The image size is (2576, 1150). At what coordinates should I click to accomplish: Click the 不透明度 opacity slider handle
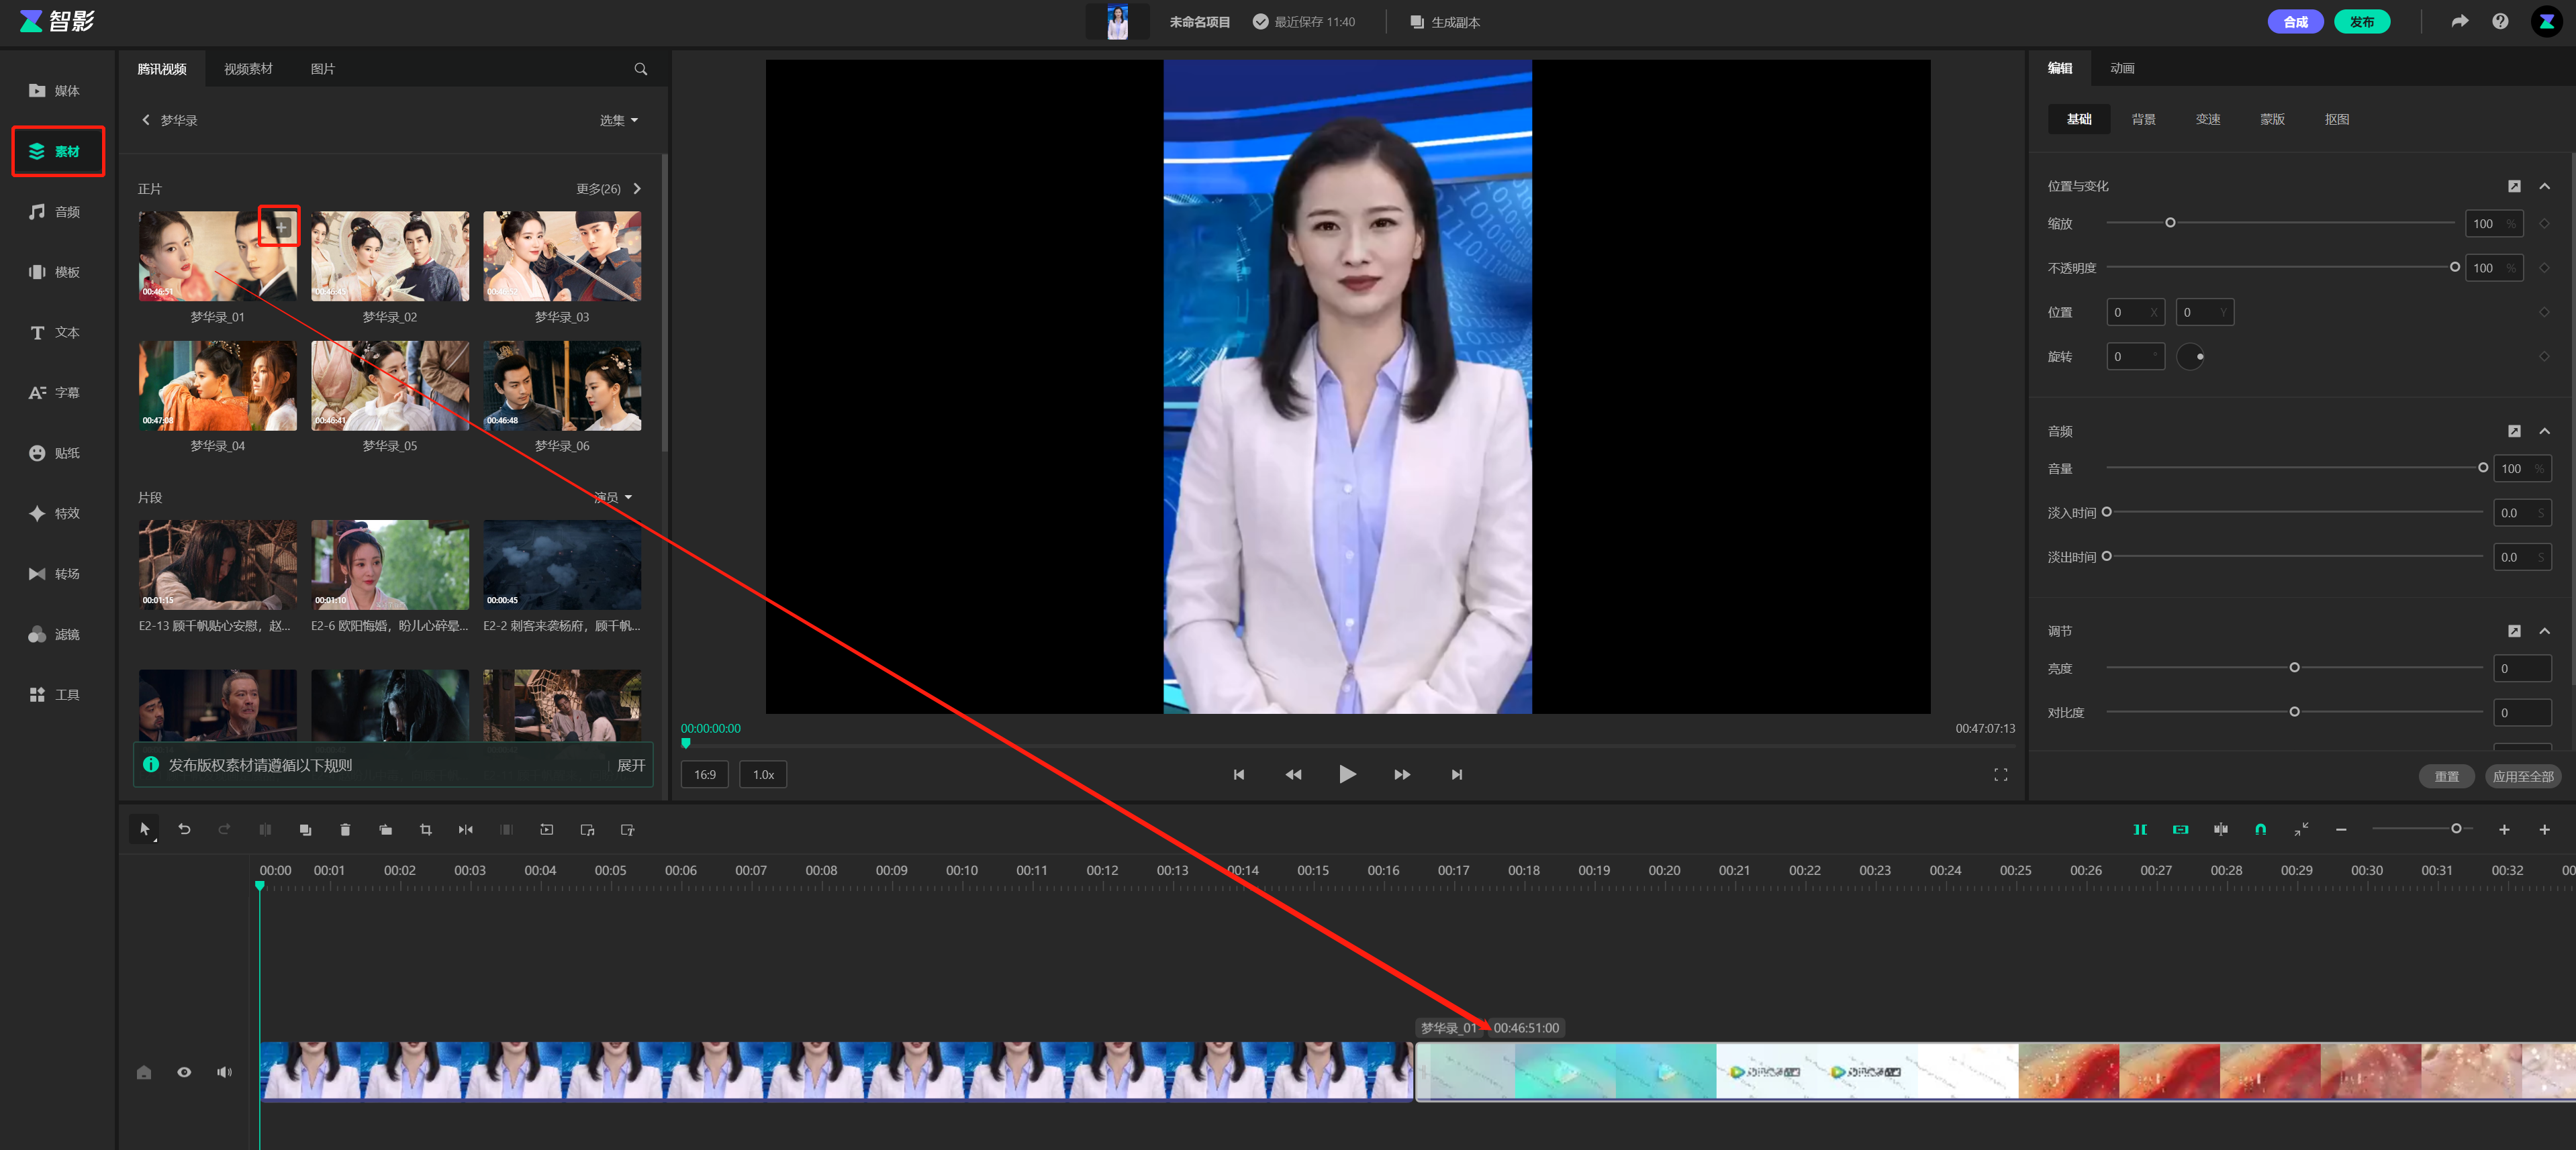(2454, 267)
